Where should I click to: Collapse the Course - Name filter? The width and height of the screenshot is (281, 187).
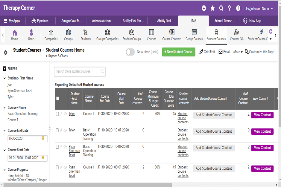[x=5, y=108]
